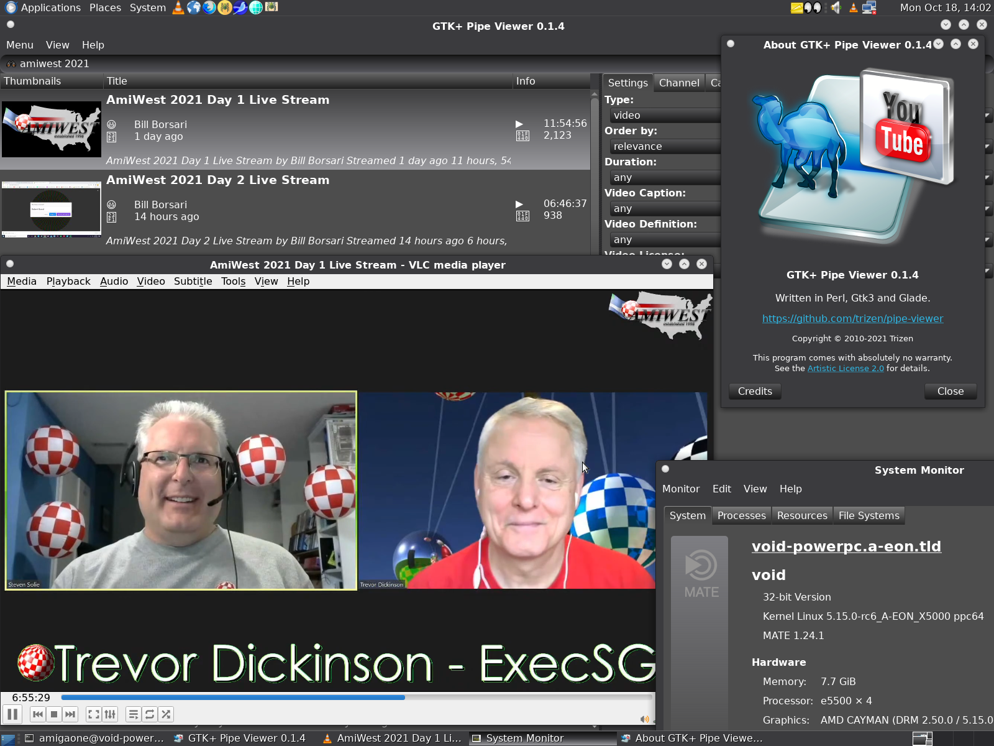Click the VLC seek progress bar
Screen dimensions: 994x746
tap(356, 698)
